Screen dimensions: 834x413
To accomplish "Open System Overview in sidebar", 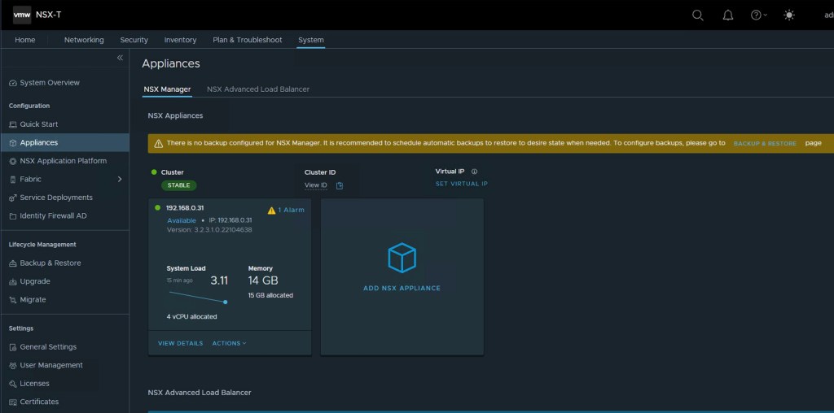I will click(50, 83).
